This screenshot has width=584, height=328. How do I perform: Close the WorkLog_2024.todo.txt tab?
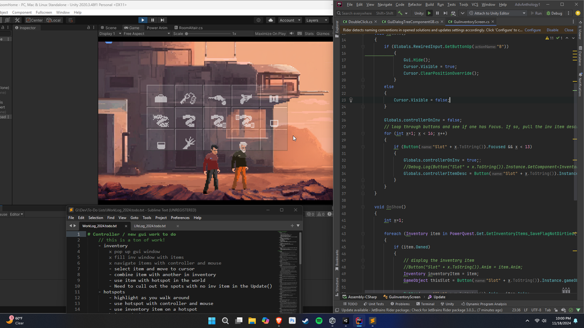point(126,225)
